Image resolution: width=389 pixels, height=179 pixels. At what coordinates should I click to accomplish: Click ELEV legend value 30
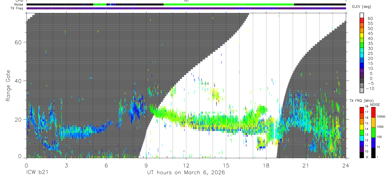click(371, 48)
